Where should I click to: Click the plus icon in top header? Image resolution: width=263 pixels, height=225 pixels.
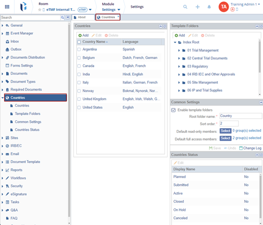pyautogui.click(x=198, y=7)
